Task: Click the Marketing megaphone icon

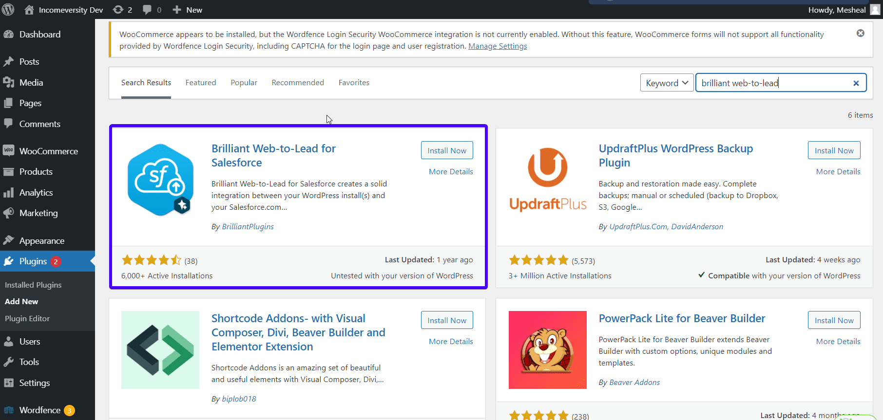Action: tap(8, 213)
